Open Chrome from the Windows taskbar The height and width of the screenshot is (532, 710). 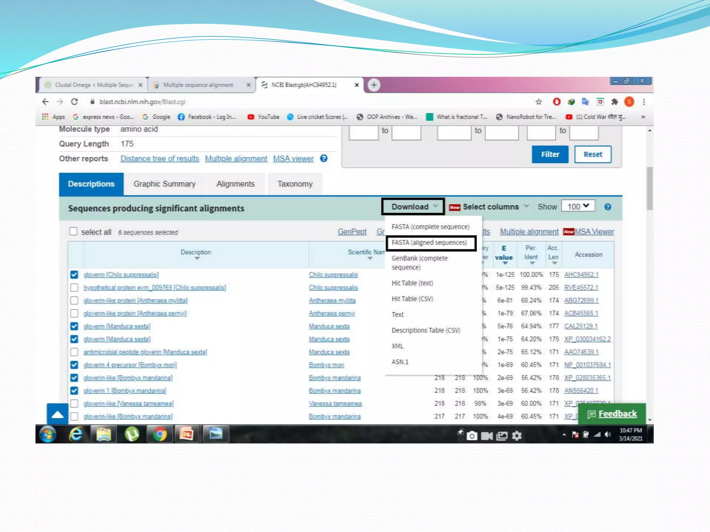159,434
